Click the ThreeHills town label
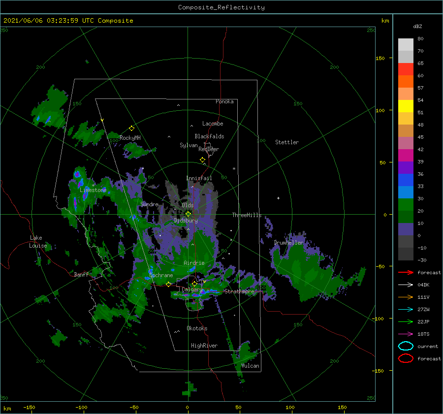This screenshot has width=443, height=414. point(247,215)
